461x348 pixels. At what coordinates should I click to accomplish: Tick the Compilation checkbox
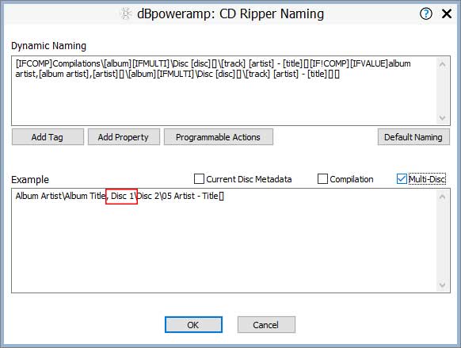pos(322,179)
